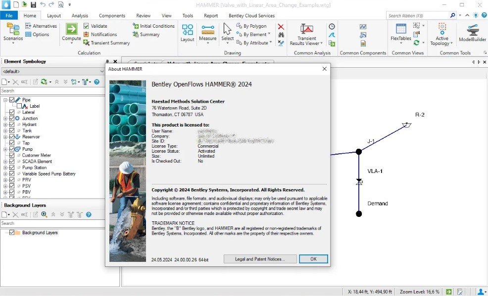Image resolution: width=488 pixels, height=296 pixels.
Task: Open By Element dropdown arrow
Action: [x=269, y=34]
